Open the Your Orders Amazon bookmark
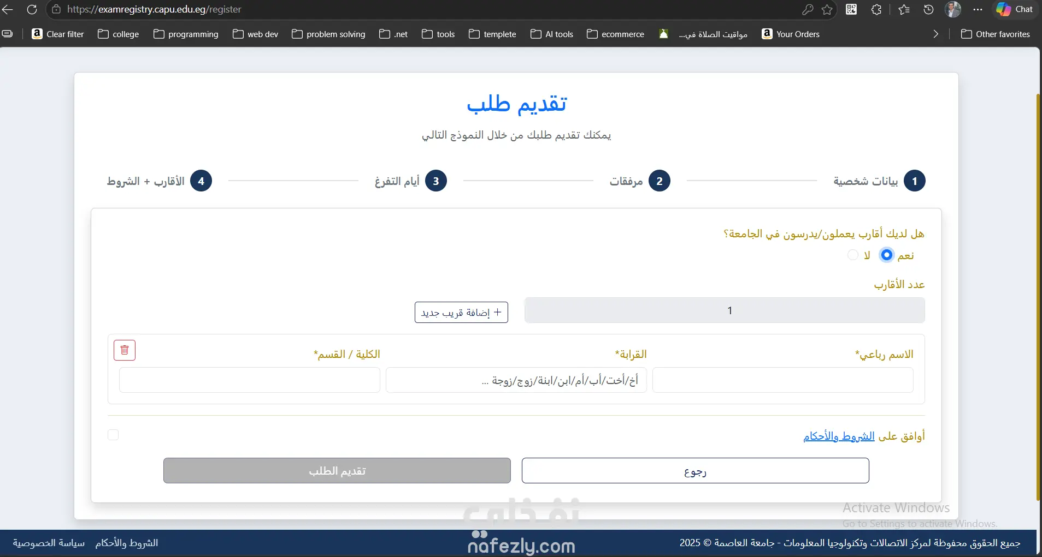The image size is (1042, 557). (x=791, y=34)
